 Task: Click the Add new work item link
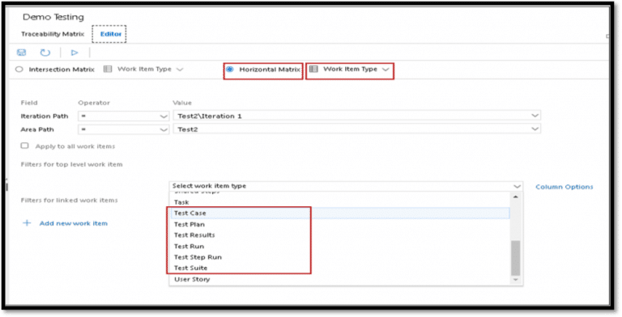tap(74, 223)
